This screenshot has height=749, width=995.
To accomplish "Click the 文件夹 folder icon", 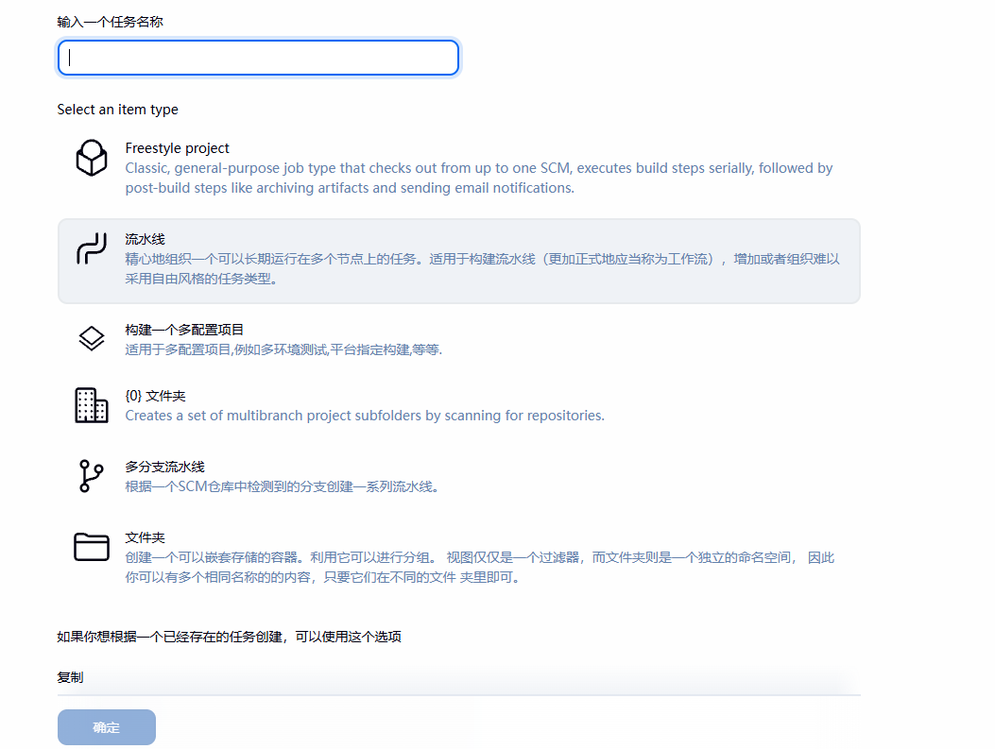I will point(92,547).
